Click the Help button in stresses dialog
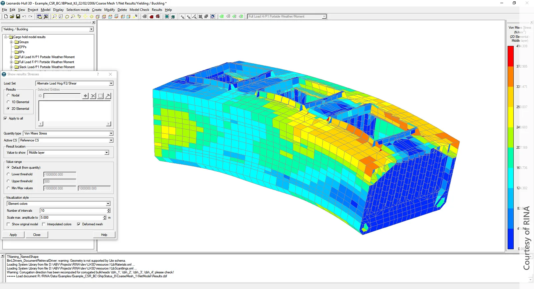 click(x=104, y=235)
